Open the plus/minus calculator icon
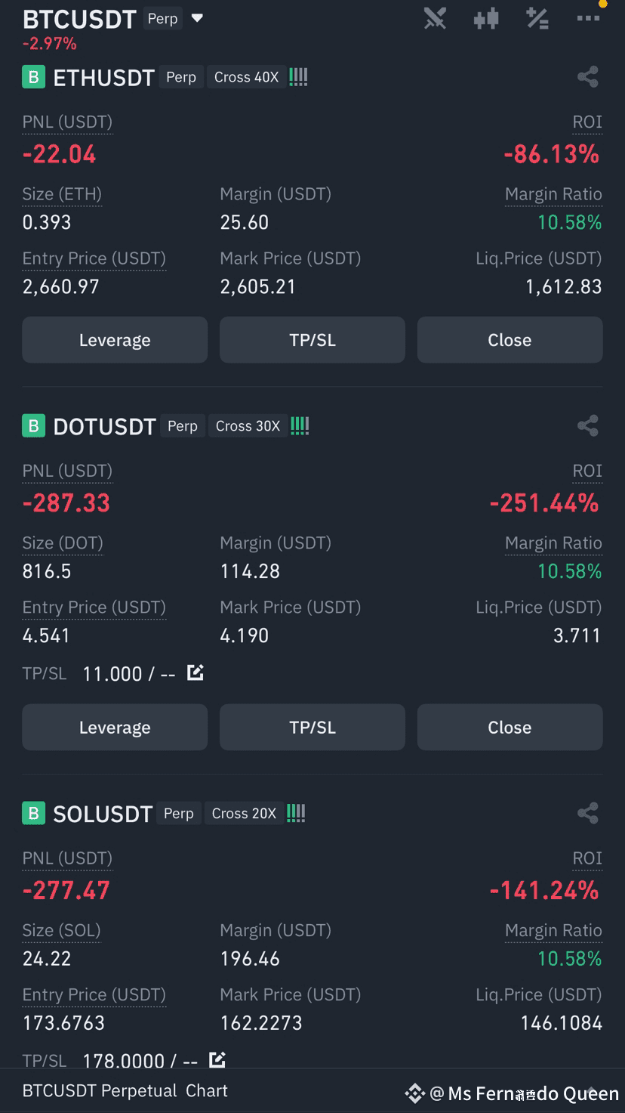This screenshot has height=1113, width=625. 537,18
